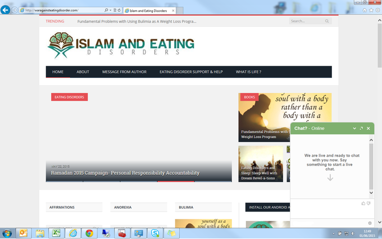Show hidden system tray icons arrow
Viewport: 382px width, 239px height.
tap(333, 233)
